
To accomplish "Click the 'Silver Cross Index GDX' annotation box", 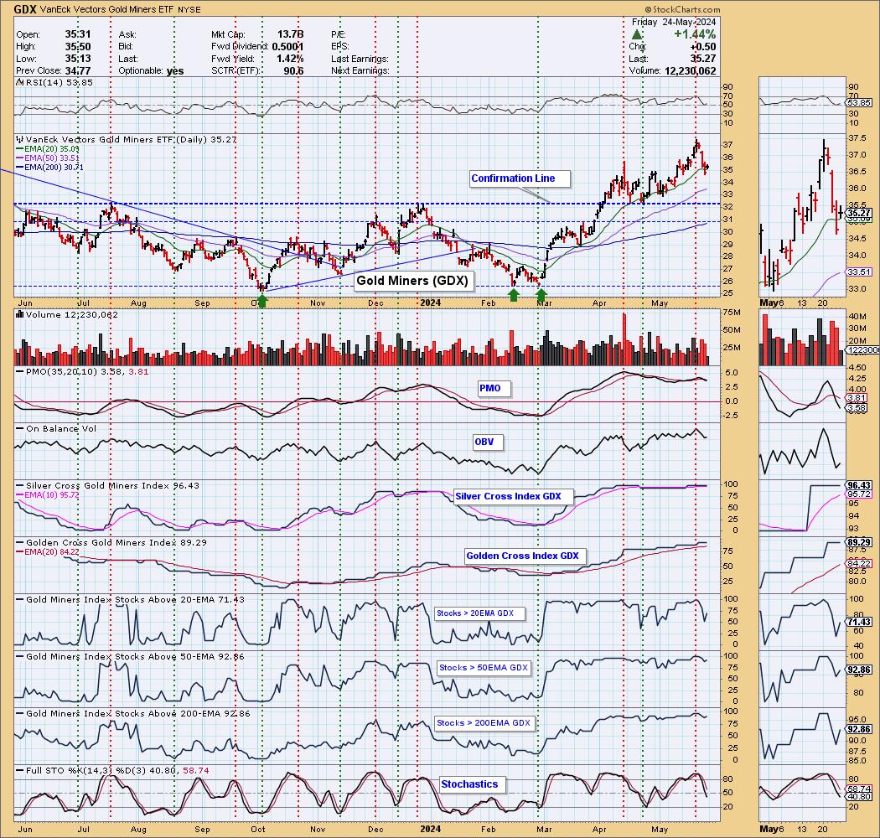I will pos(514,497).
